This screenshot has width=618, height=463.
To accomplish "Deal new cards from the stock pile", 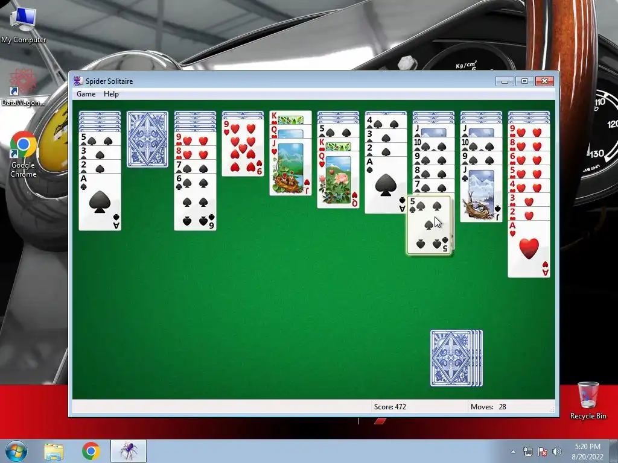I will pos(456,358).
